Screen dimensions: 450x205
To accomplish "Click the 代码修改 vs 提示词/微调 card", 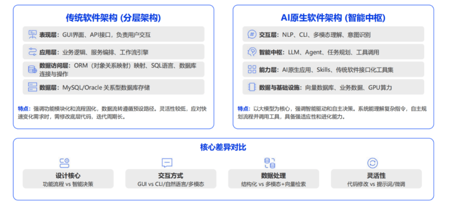I will point(376,179).
